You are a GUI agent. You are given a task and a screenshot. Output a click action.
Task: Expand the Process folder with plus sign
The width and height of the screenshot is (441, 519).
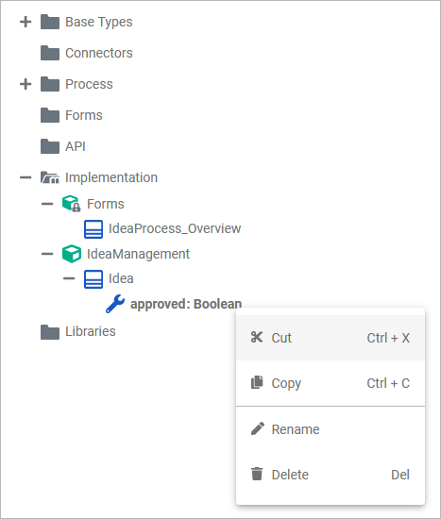pyautogui.click(x=25, y=84)
